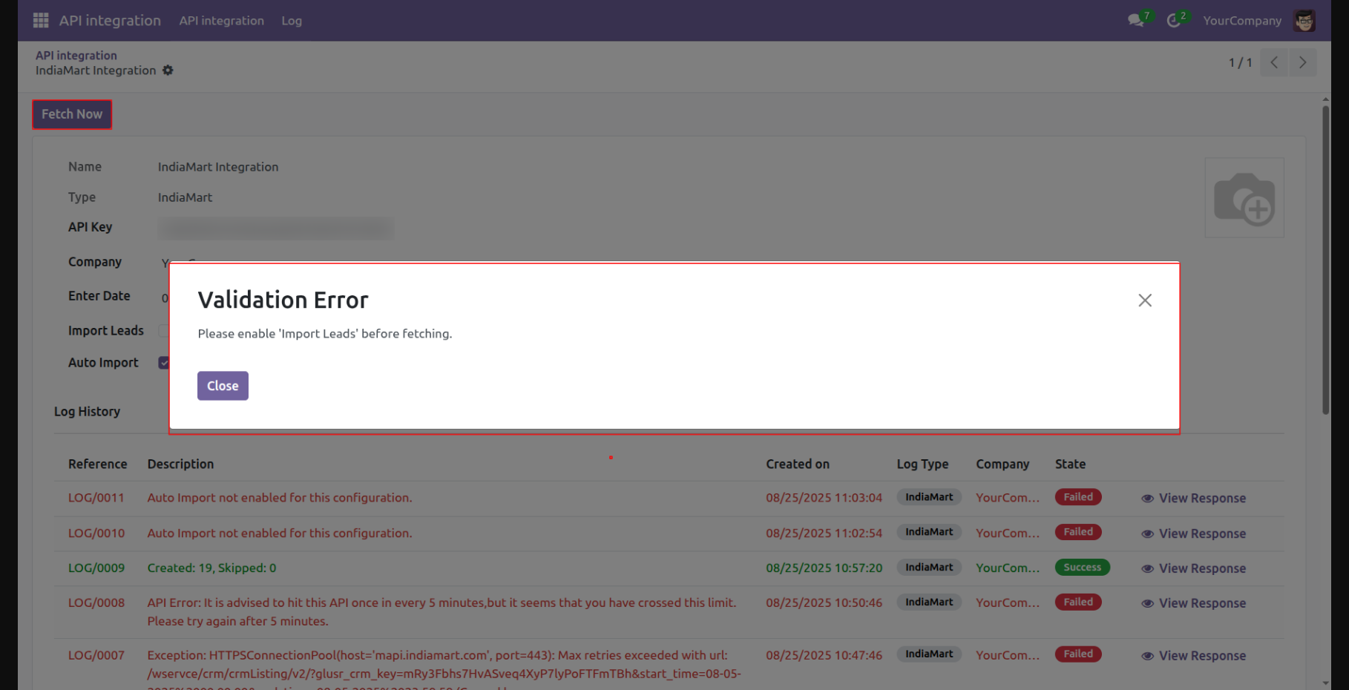Dismiss Validation Error dialog with X

click(1145, 300)
